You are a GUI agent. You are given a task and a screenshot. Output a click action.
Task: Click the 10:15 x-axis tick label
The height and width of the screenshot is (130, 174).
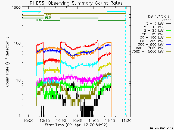click(45, 120)
